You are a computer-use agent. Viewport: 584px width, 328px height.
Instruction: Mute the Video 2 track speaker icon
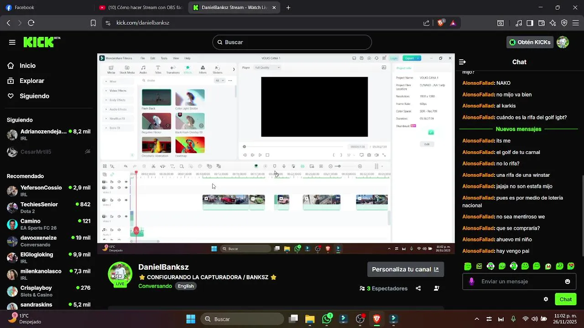click(119, 200)
